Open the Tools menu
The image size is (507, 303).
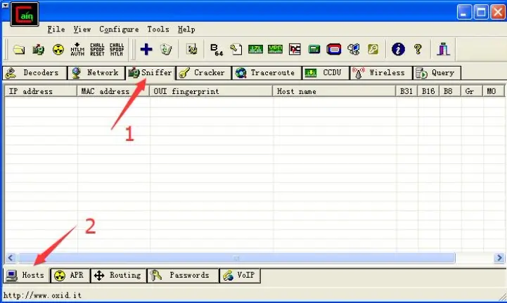pyautogui.click(x=158, y=29)
